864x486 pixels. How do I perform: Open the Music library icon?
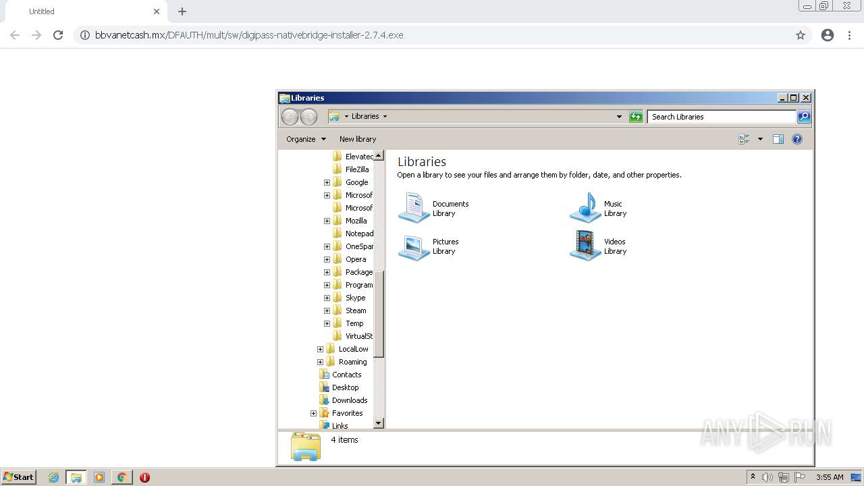click(x=585, y=208)
